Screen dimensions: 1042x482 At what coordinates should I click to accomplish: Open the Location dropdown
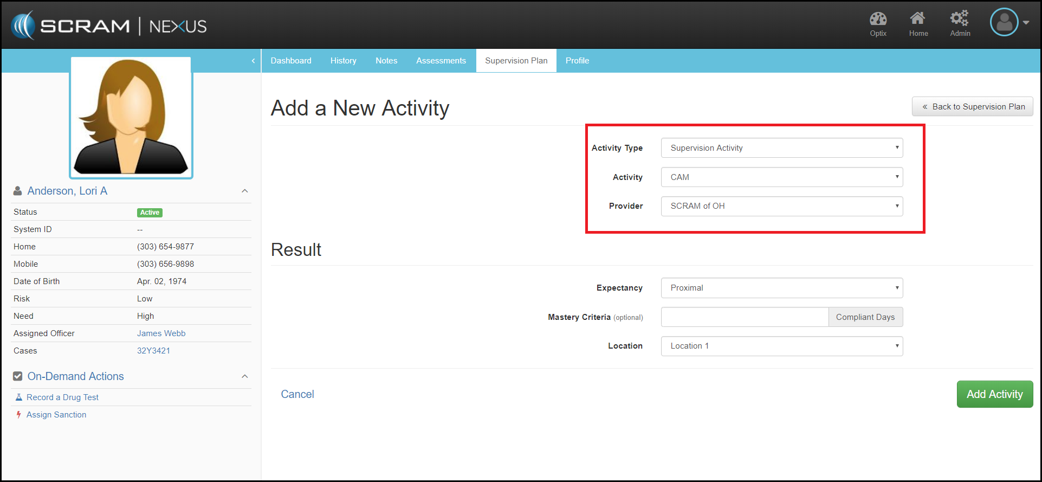[781, 346]
